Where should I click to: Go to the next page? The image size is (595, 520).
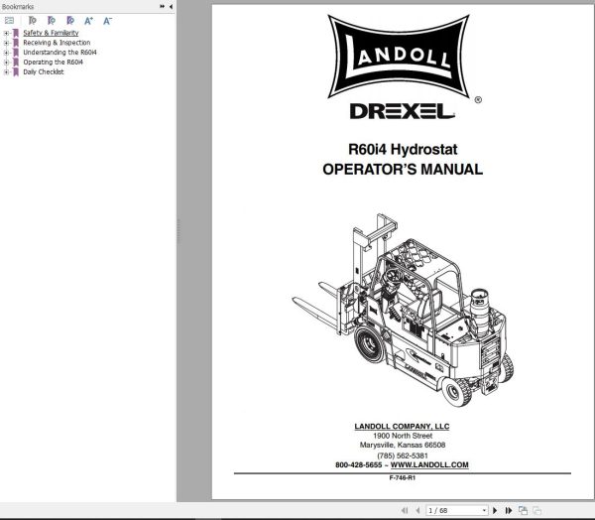[495, 510]
